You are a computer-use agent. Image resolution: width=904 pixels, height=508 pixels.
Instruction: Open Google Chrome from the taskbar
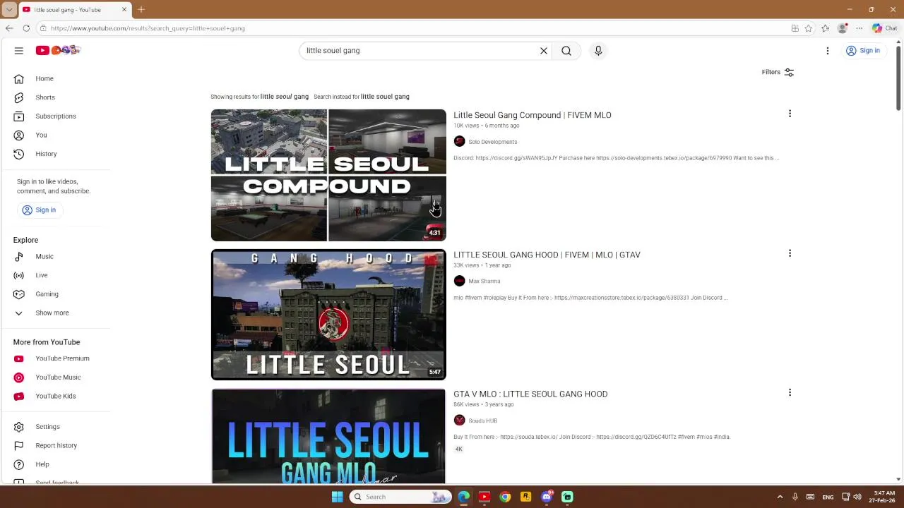(x=505, y=497)
